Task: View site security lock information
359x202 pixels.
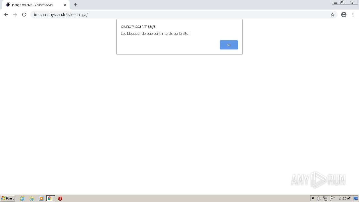Action: [x=35, y=15]
